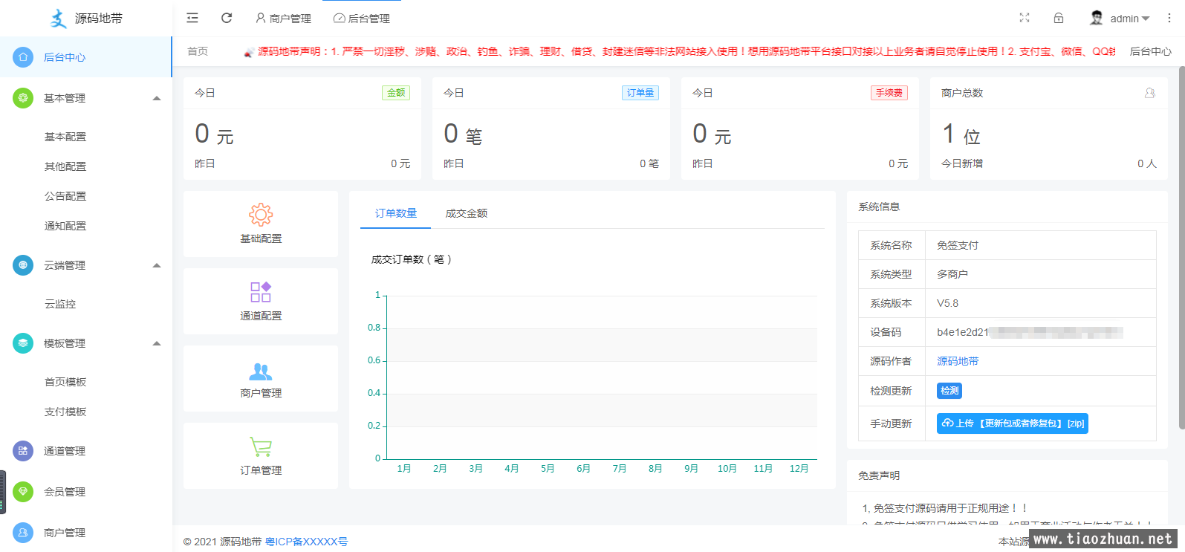Image resolution: width=1185 pixels, height=552 pixels.
Task: Collapse the sidebar with the menu fold icon
Action: [x=192, y=18]
